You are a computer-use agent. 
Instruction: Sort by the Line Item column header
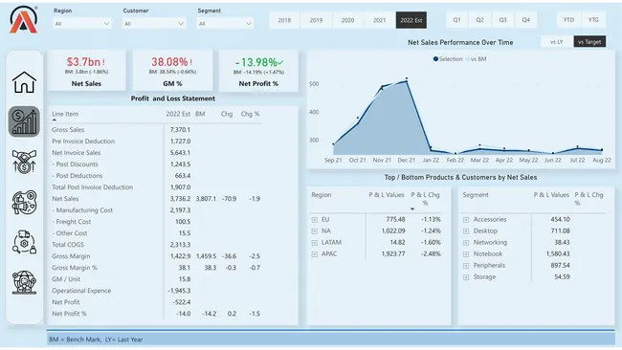point(65,114)
